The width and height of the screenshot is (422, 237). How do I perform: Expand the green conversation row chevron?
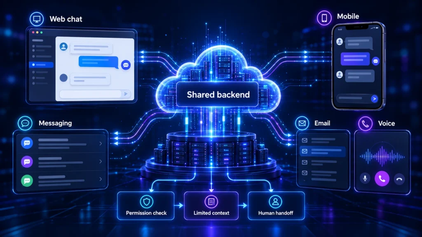pyautogui.click(x=101, y=179)
